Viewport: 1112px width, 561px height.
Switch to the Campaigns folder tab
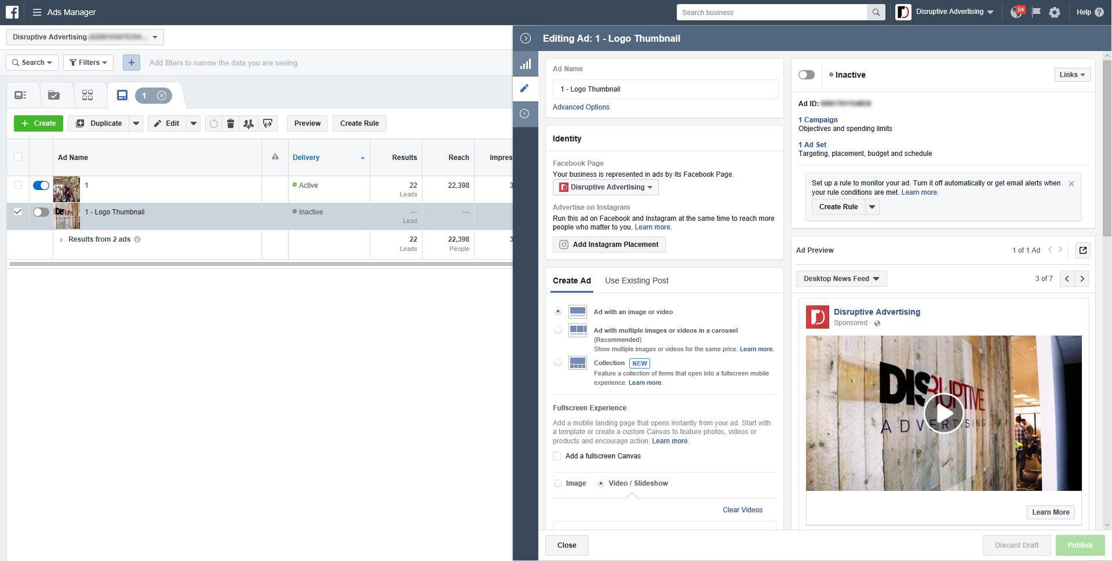(54, 95)
